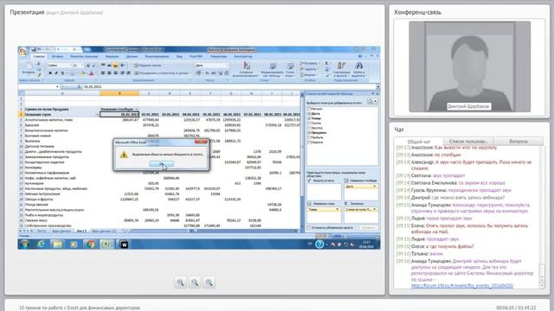Click the merge and center button
The height and width of the screenshot is (311, 554).
click(162, 73)
